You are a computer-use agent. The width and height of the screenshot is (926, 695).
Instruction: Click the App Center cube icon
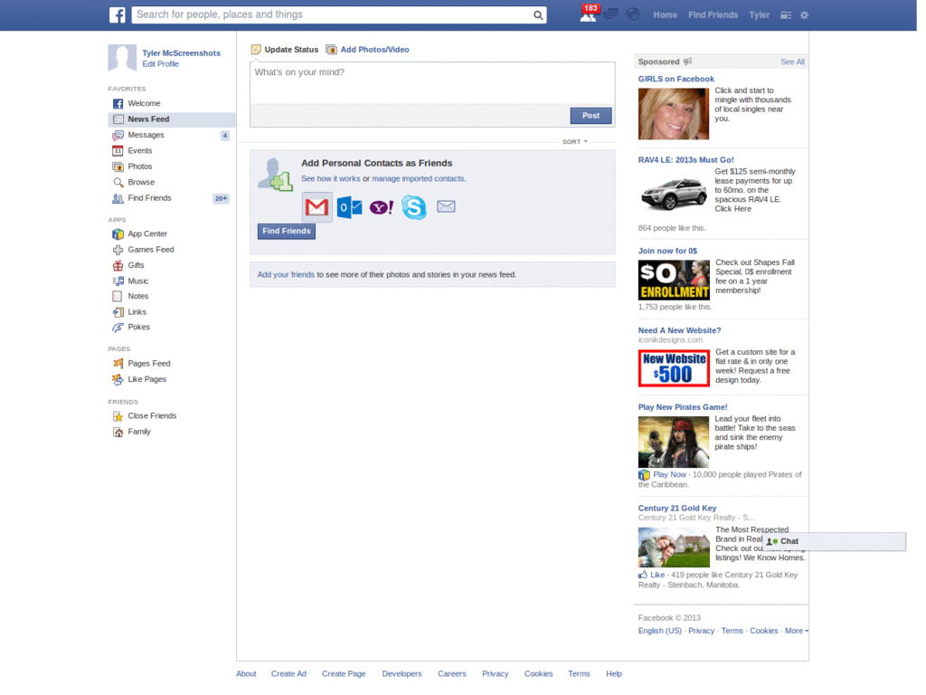click(118, 234)
